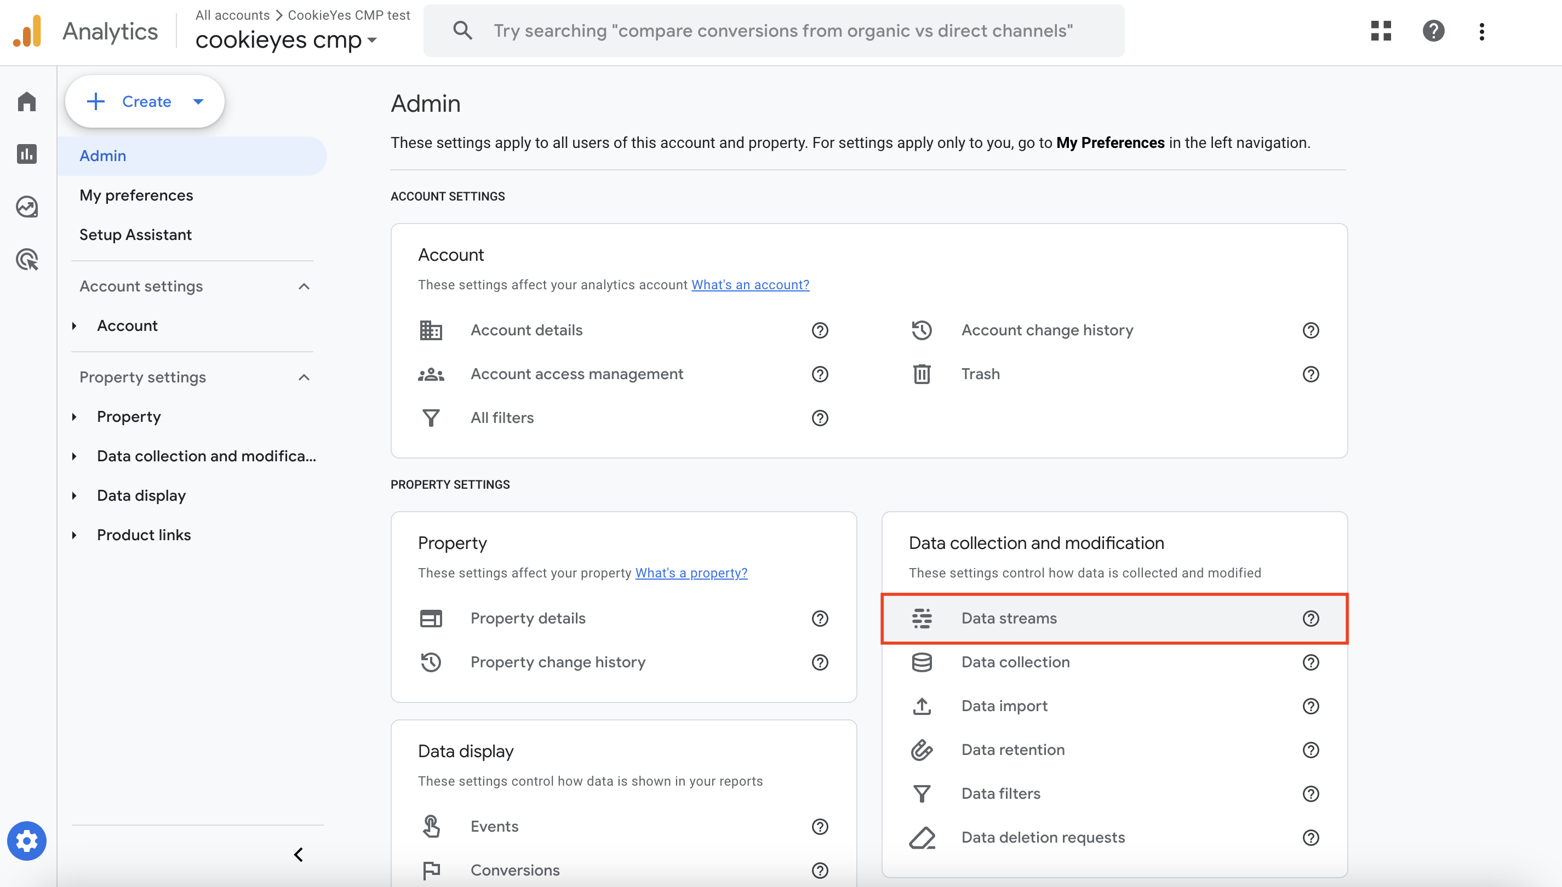
Task: Open the Create button dropdown arrow
Action: (198, 102)
